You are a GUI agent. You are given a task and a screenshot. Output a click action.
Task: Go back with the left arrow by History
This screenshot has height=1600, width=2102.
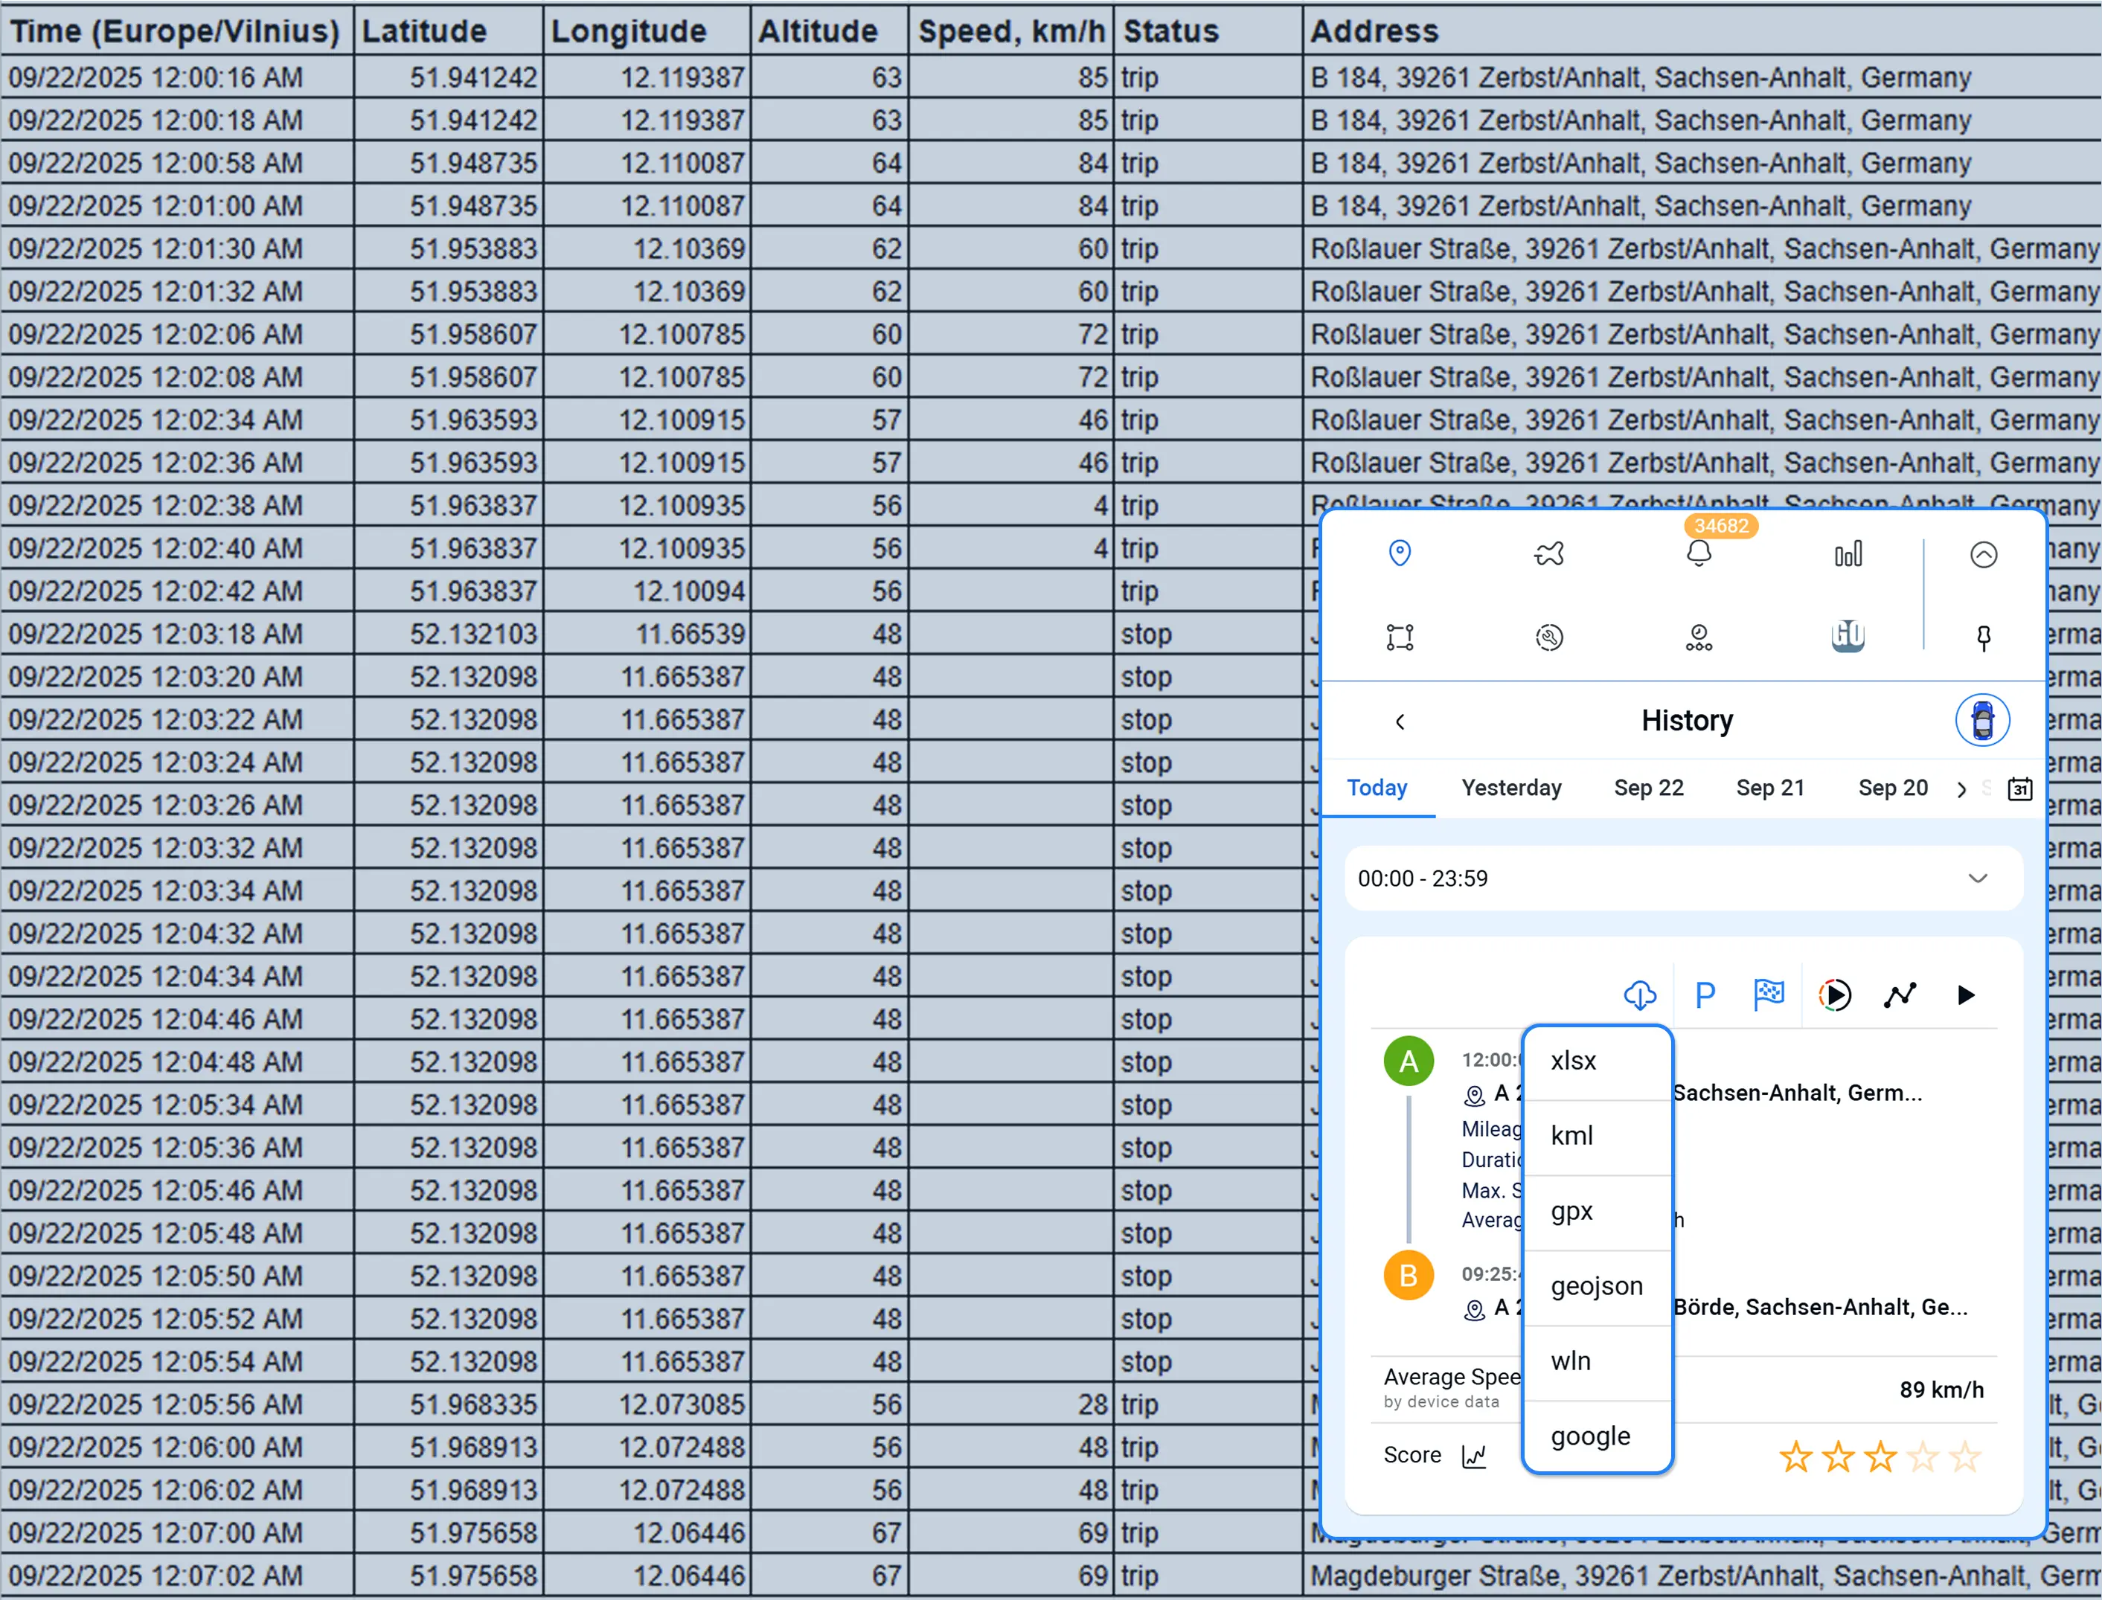click(x=1399, y=722)
